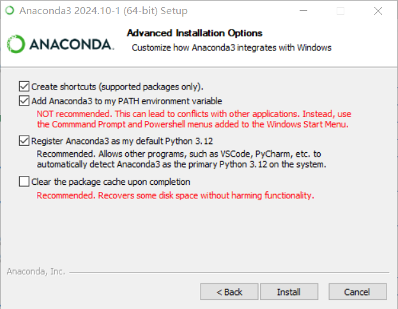
Task: Click the VSCode, PyCharm recommendation description text
Action: [181, 159]
